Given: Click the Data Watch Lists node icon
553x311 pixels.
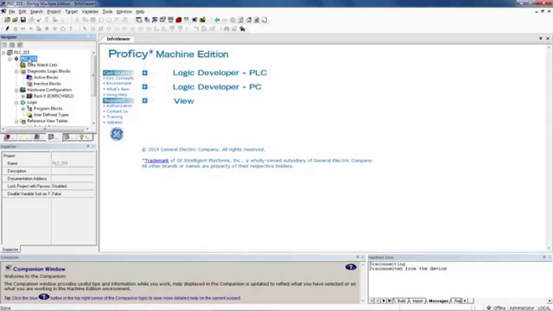Looking at the screenshot, I should pyautogui.click(x=23, y=65).
